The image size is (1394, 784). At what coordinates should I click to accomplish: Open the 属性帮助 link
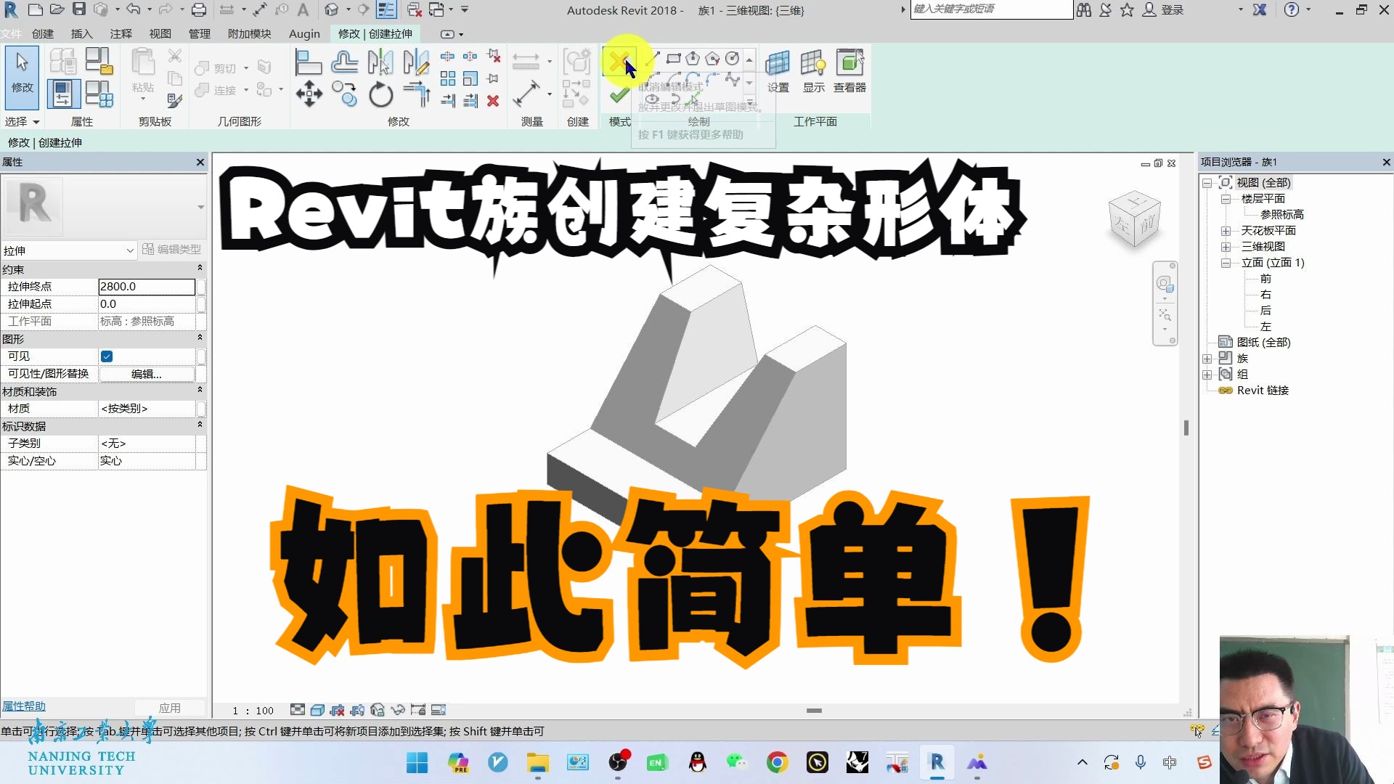coord(23,706)
